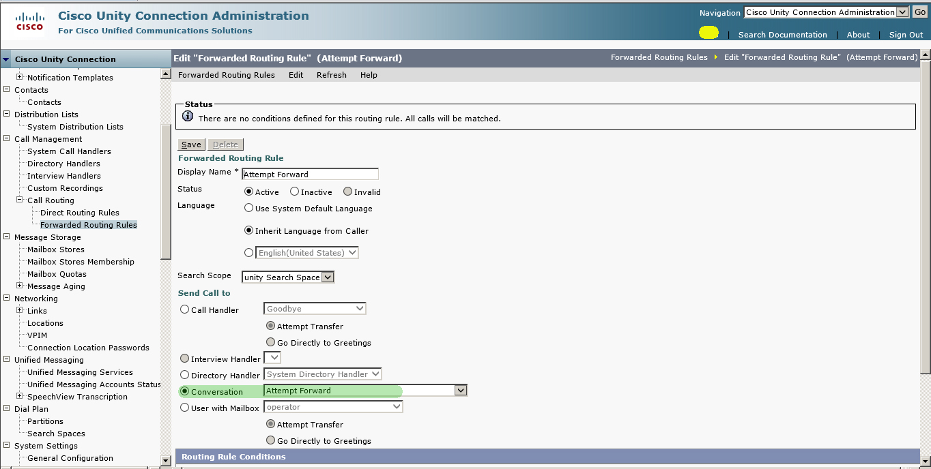Click the yellow status indicator in the header
931x469 pixels.
(708, 32)
